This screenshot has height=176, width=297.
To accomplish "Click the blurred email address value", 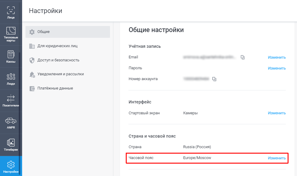I will pyautogui.click(x=209, y=57).
